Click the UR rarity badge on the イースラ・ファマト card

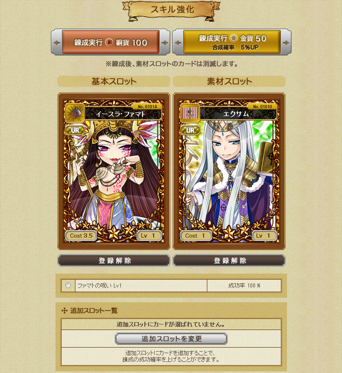pos(75,130)
